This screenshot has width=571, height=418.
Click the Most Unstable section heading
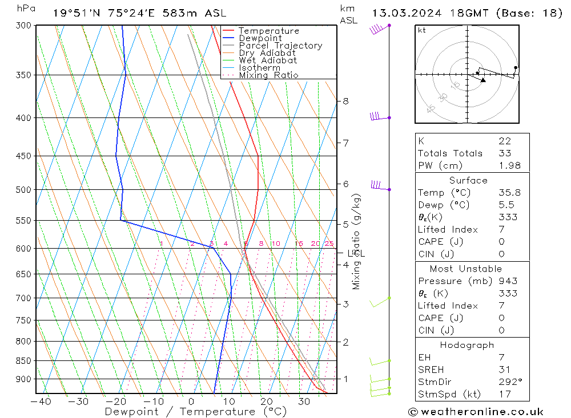tap(466, 269)
